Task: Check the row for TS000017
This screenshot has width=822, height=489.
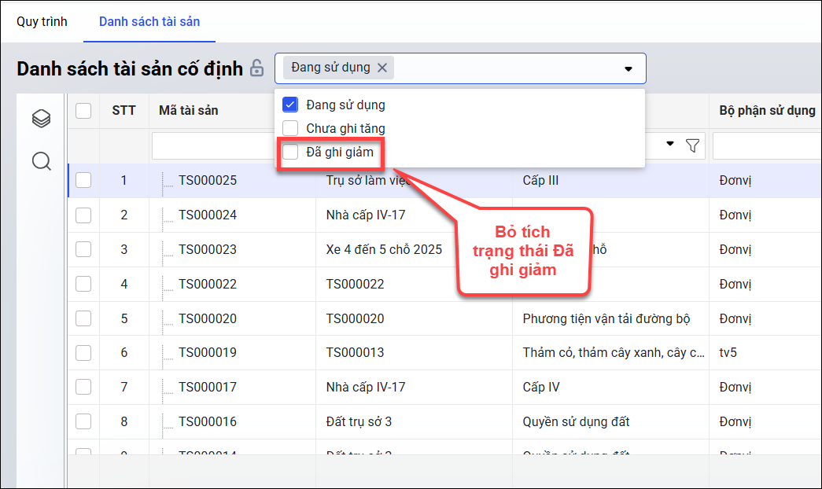Action: point(83,388)
